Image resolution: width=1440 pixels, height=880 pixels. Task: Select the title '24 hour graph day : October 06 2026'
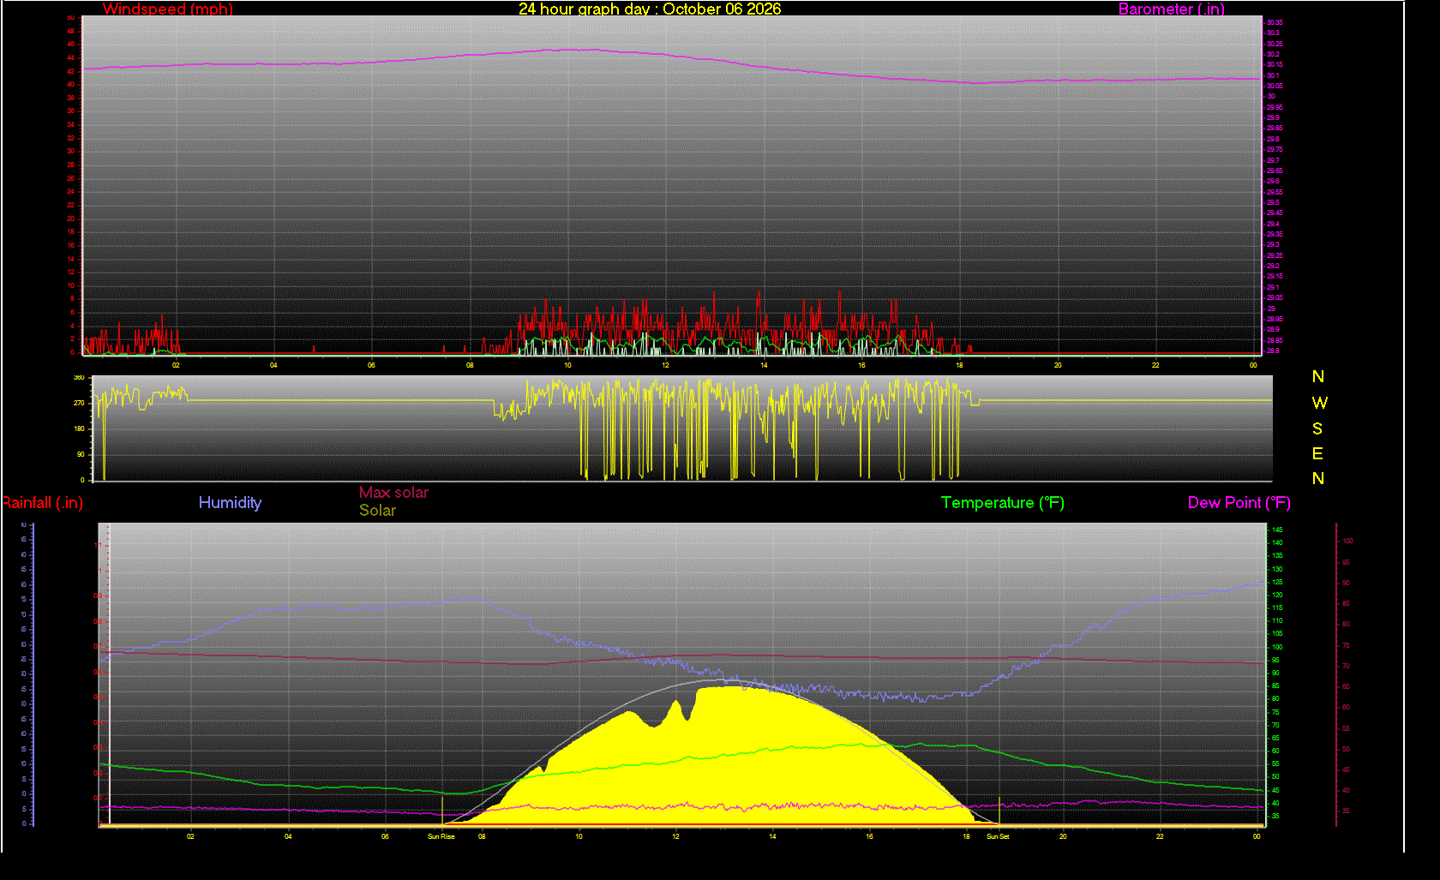pyautogui.click(x=650, y=9)
